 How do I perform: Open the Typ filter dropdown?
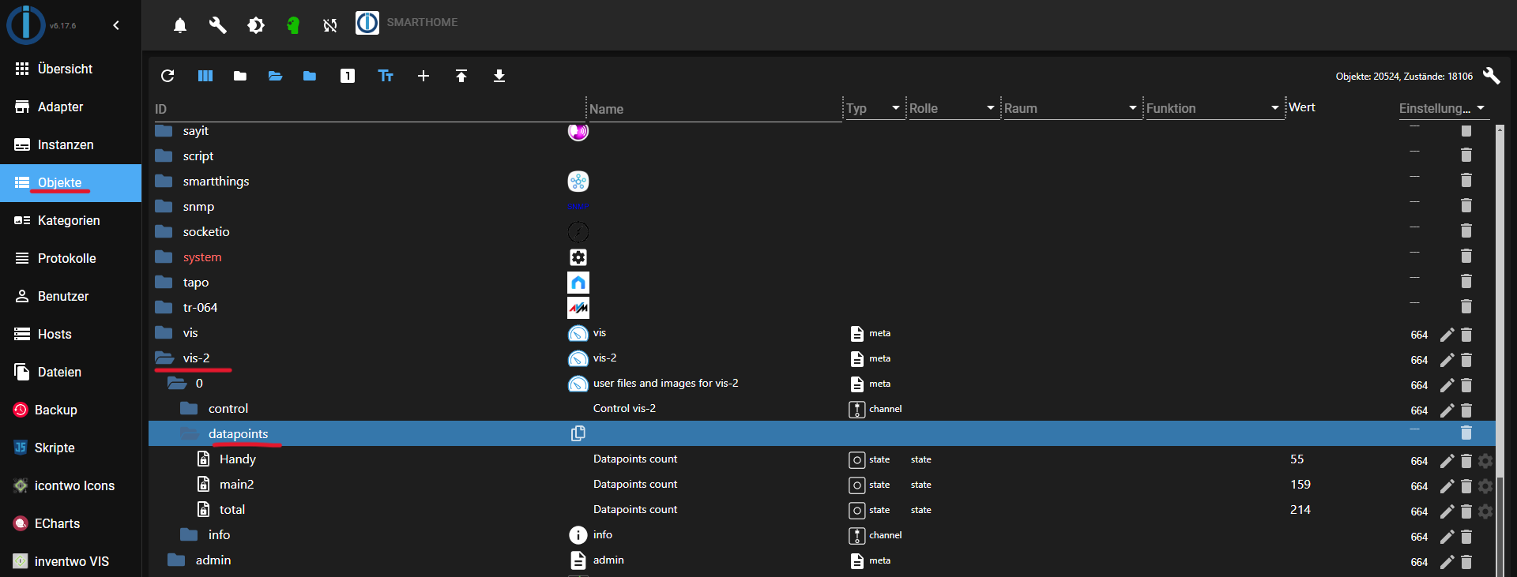pyautogui.click(x=895, y=108)
